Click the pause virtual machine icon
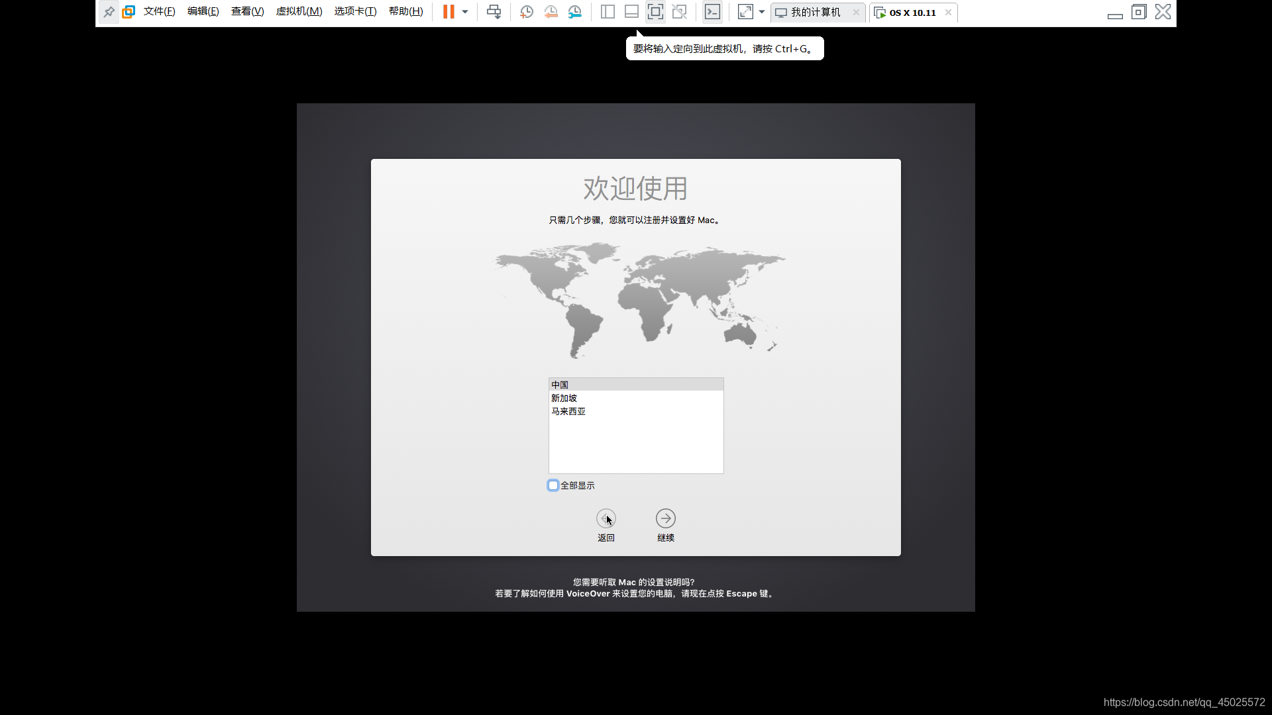 (449, 12)
